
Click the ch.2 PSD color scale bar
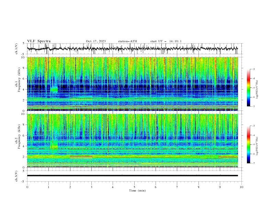pyautogui.click(x=248, y=144)
